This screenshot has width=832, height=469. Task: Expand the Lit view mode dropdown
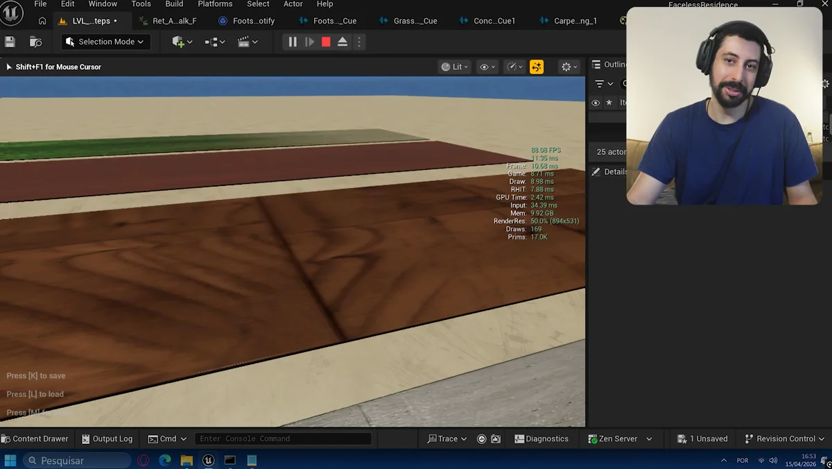(x=455, y=67)
